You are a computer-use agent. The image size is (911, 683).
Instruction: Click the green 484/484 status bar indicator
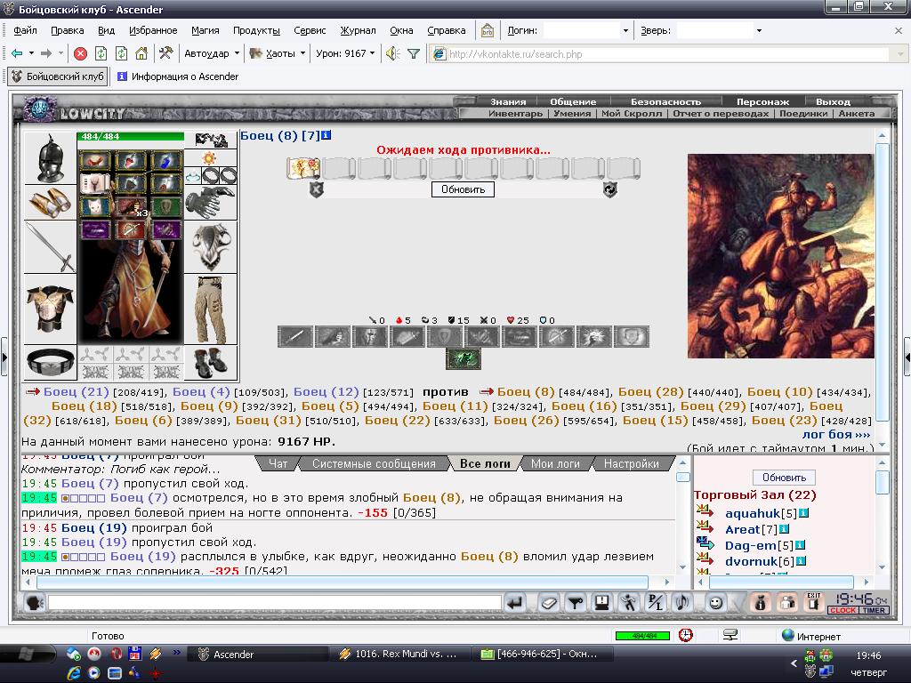pyautogui.click(x=642, y=636)
